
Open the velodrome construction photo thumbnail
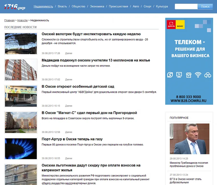[x=21, y=44]
